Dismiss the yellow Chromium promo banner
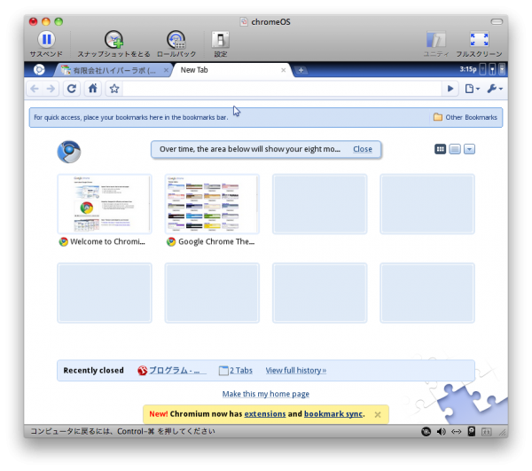Image resolution: width=532 pixels, height=471 pixels. [x=378, y=414]
